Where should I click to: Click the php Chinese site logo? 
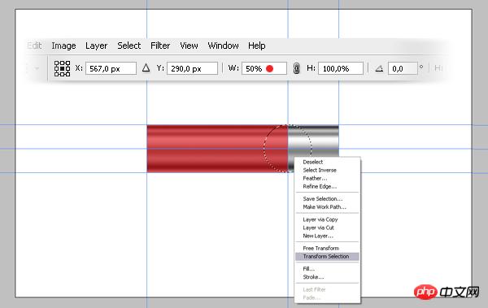(447, 292)
